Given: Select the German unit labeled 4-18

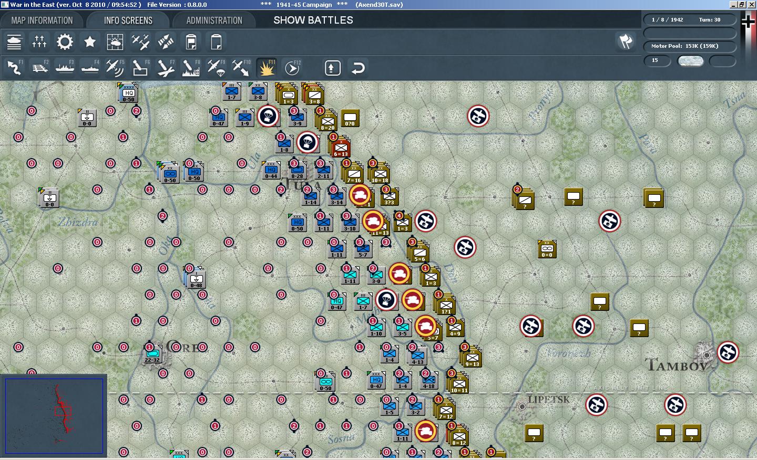Looking at the screenshot, I should pos(429,381).
